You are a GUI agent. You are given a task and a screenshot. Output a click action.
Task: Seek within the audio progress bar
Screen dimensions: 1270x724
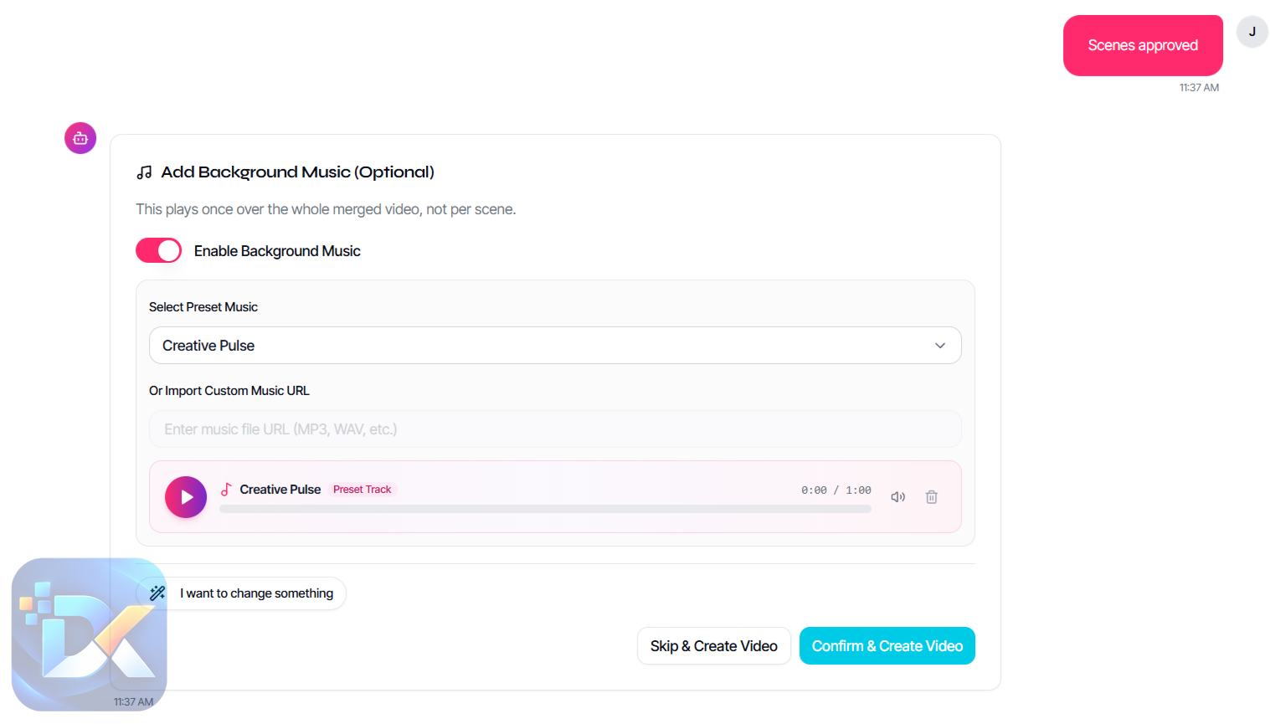(545, 509)
